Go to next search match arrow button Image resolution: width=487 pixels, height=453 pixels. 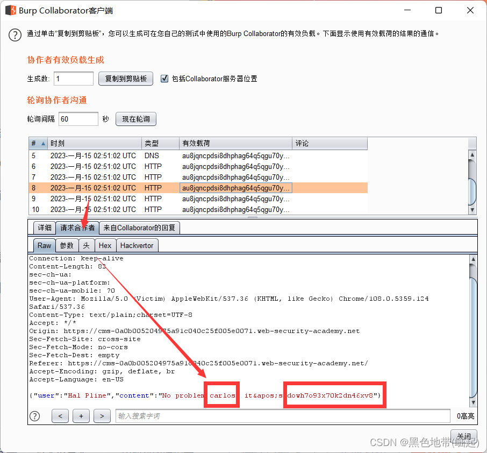click(x=102, y=416)
